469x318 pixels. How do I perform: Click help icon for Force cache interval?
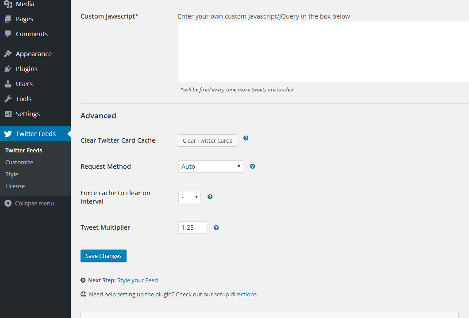[210, 197]
